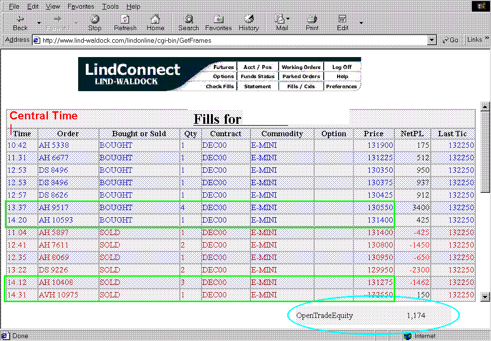Open Parked Orders page
Screen dimensions: 491x341
[301, 76]
